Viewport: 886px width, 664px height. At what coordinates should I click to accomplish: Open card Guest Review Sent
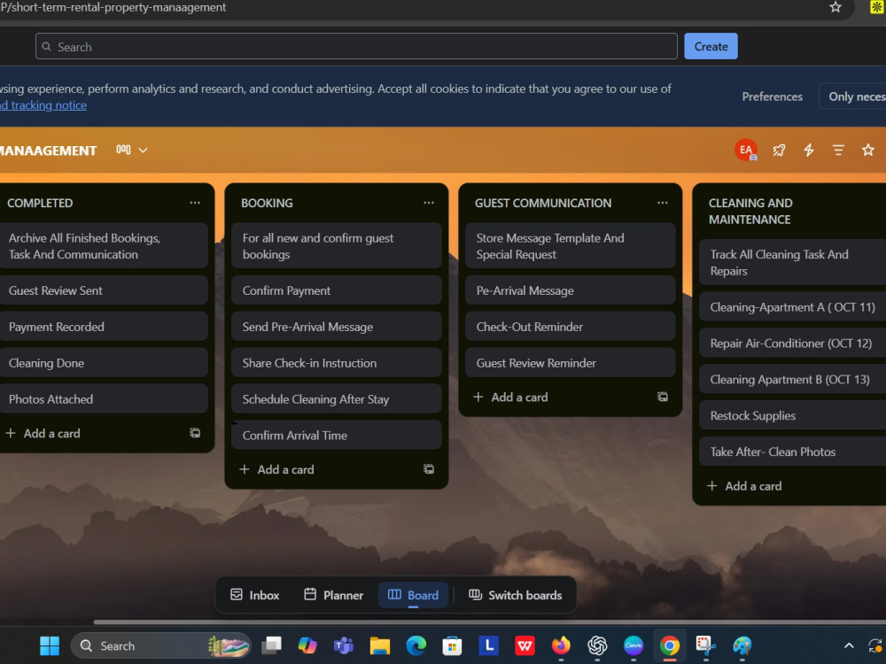[104, 290]
